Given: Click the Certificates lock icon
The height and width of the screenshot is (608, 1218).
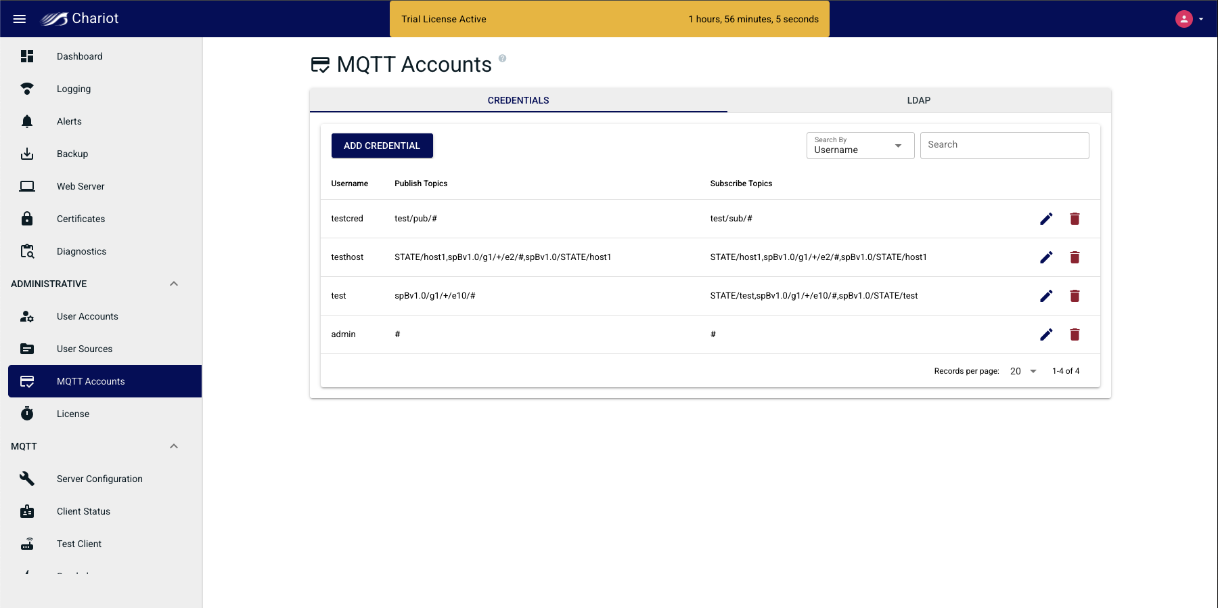Looking at the screenshot, I should point(27,219).
